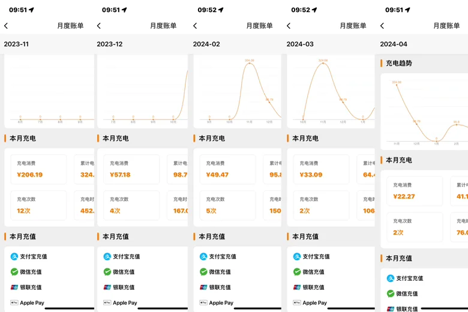Open the 2024-02 month selector
The height and width of the screenshot is (312, 468).
coord(206,44)
